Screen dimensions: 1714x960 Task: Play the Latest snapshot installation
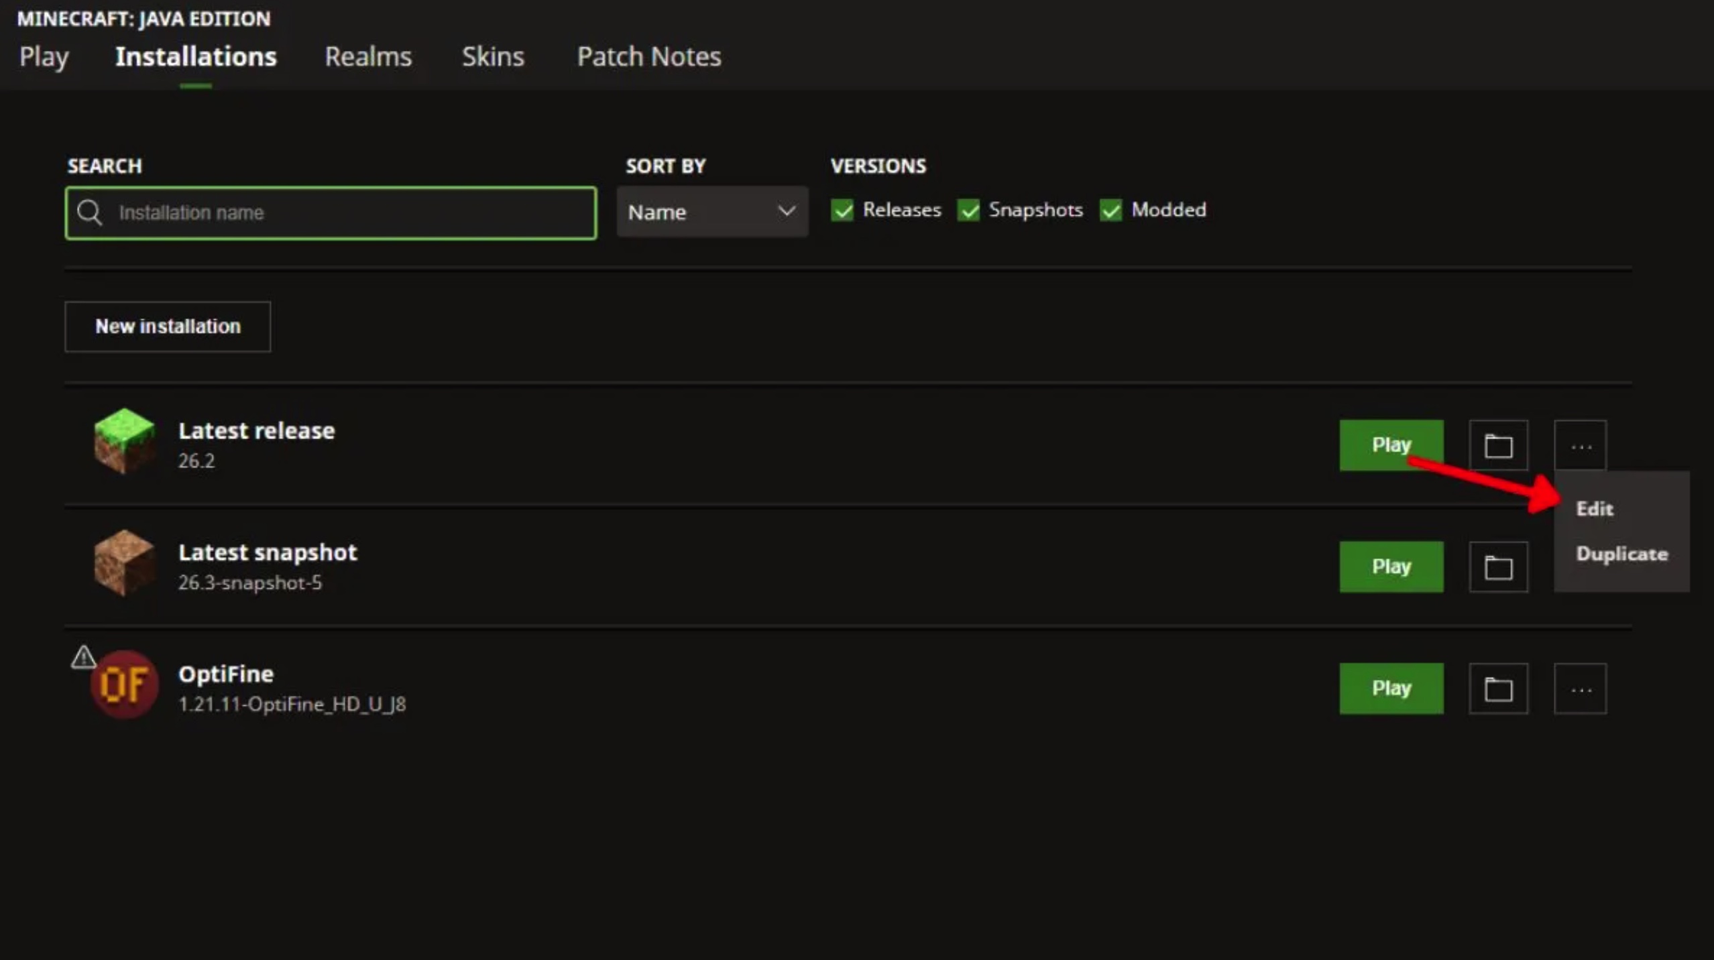[1391, 567]
